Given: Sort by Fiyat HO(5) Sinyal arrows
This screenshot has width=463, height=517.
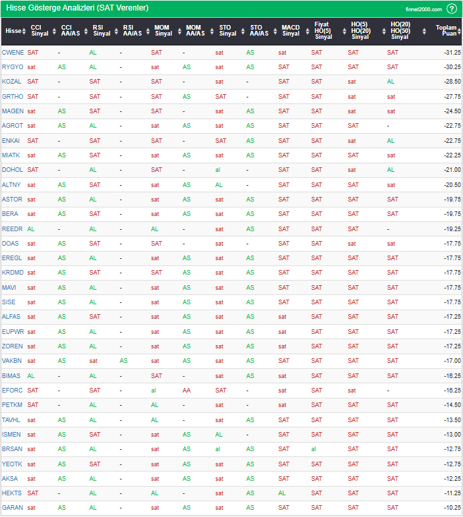Looking at the screenshot, I should (344, 32).
